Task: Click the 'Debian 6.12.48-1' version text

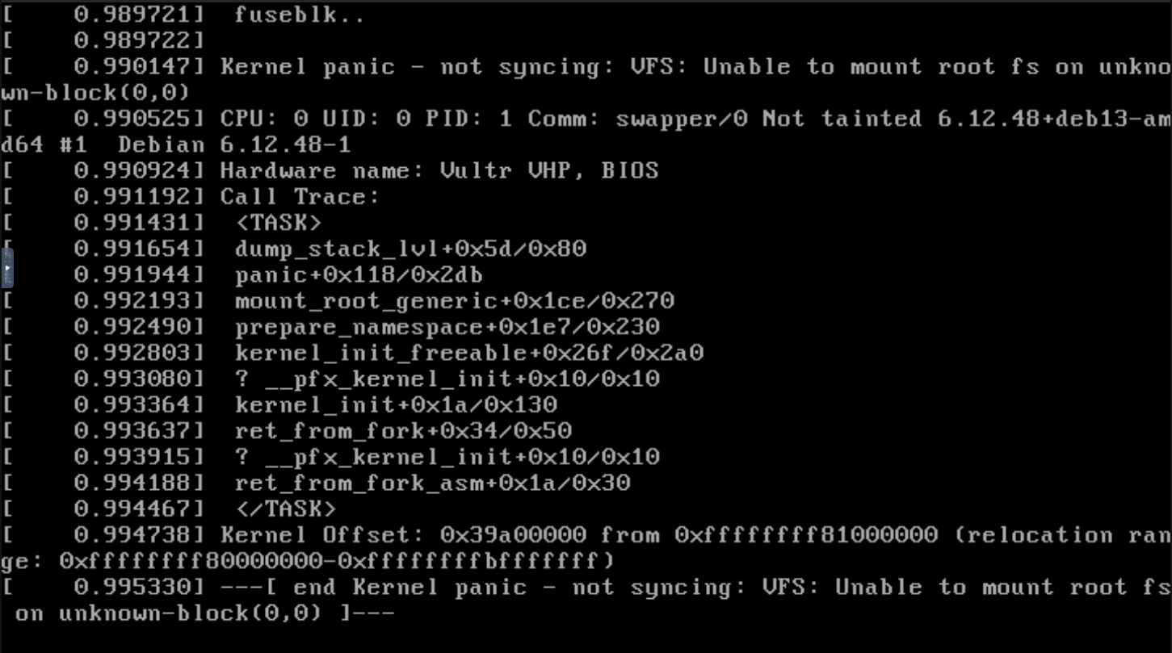Action: coord(233,145)
